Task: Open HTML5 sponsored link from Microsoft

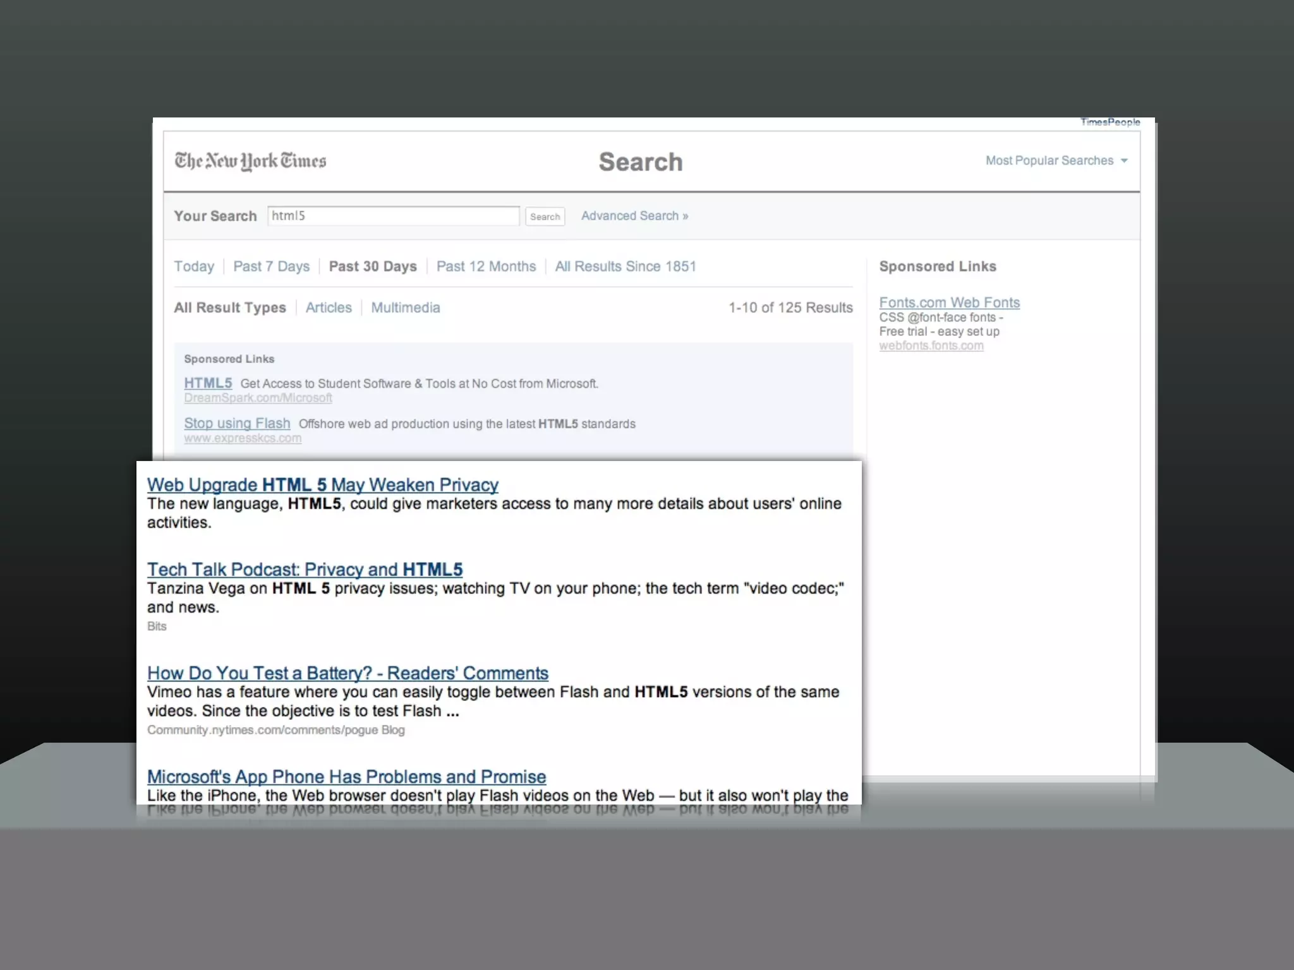Action: pos(208,383)
